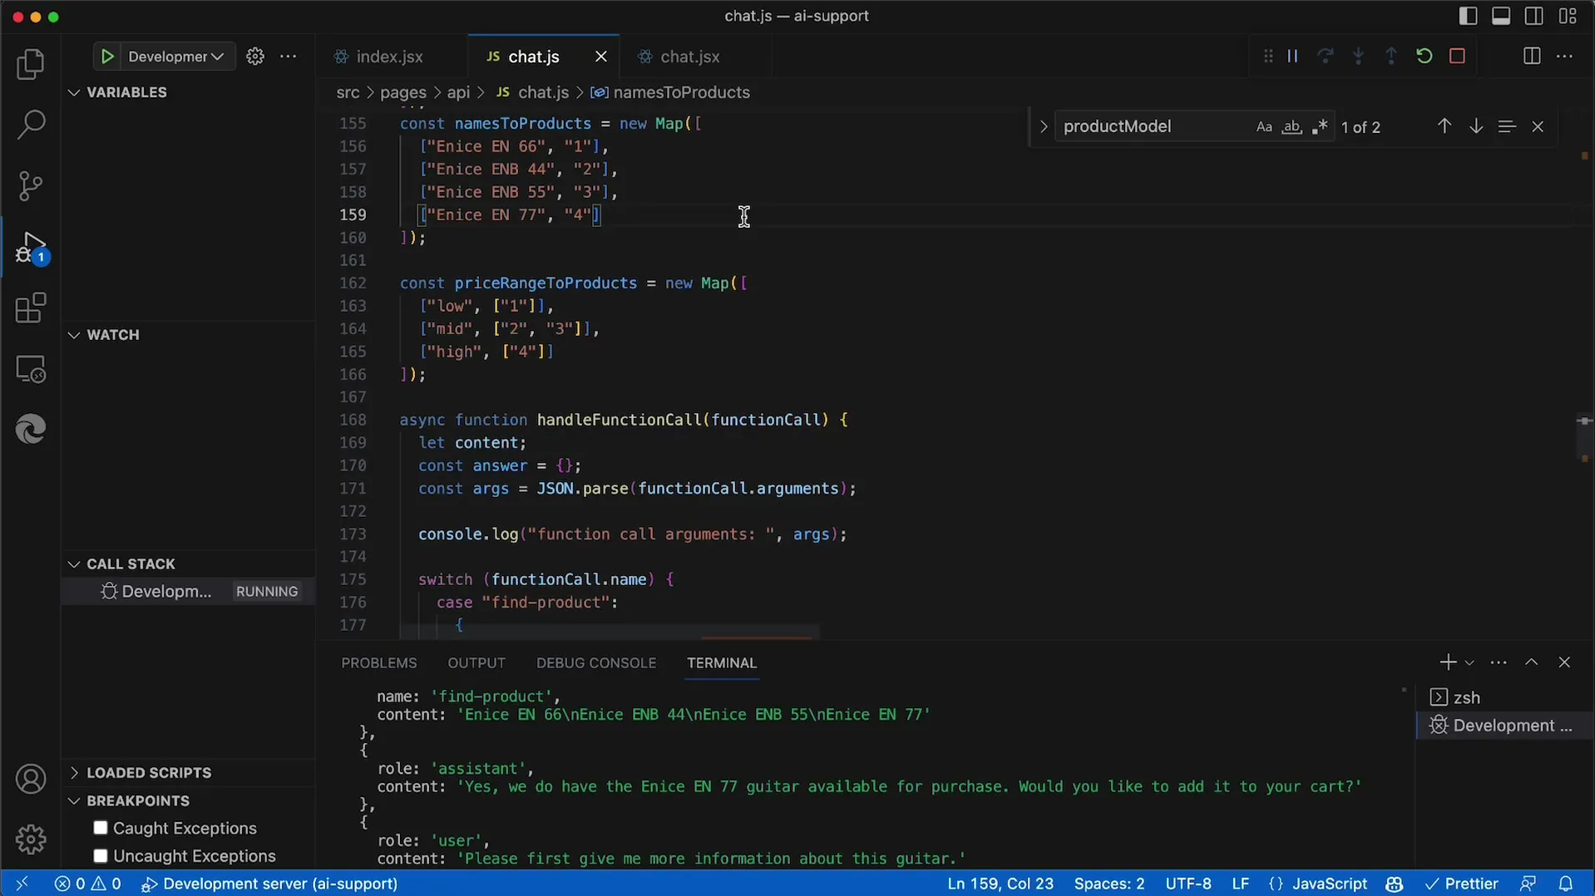Toggle bottom panel layout icon
The image size is (1595, 896).
tap(1501, 16)
